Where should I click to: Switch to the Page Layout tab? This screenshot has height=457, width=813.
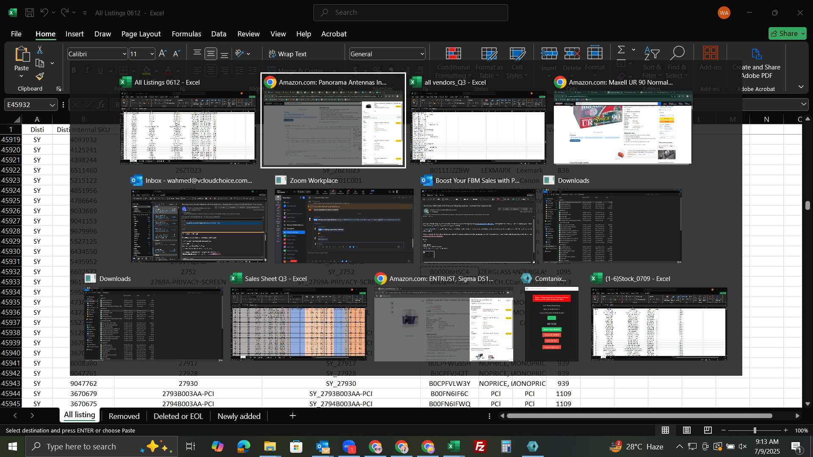(141, 34)
